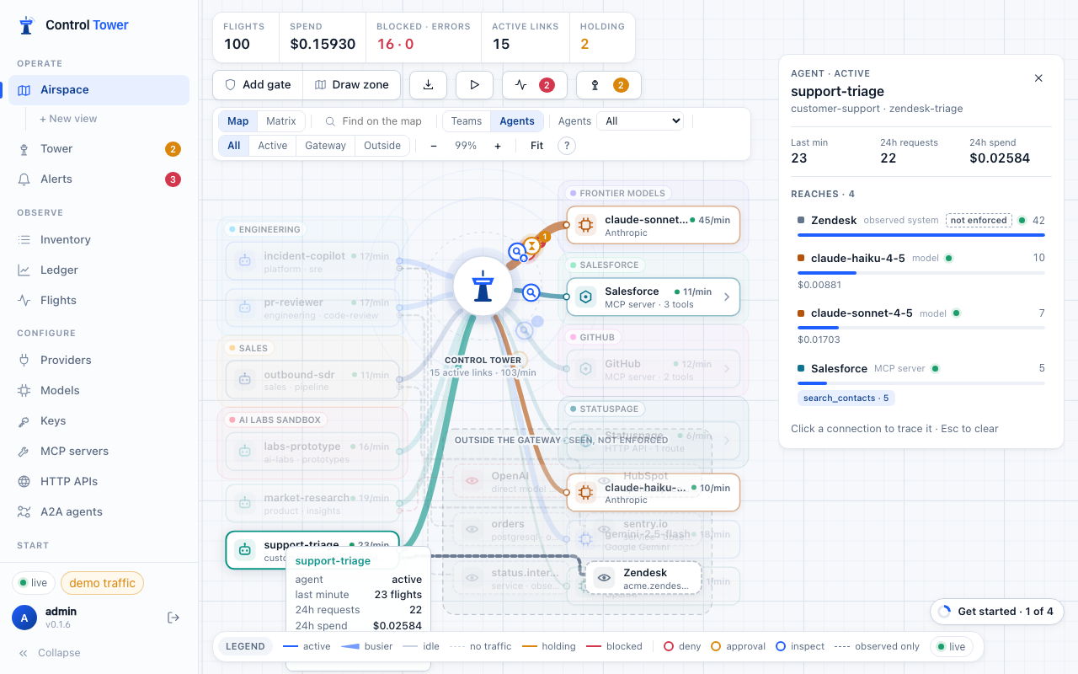Click the central Control Tower hub icon

[483, 286]
